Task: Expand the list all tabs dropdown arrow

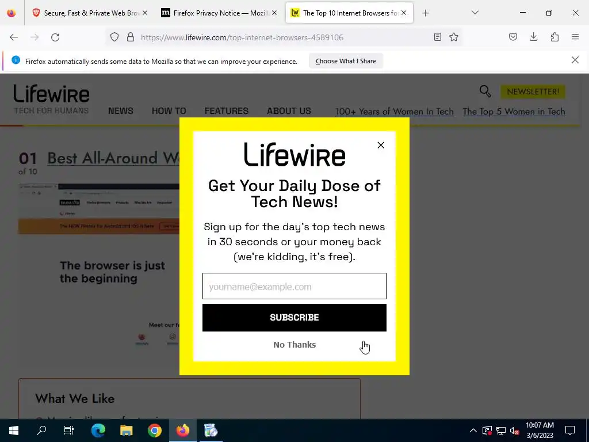Action: tap(475, 13)
